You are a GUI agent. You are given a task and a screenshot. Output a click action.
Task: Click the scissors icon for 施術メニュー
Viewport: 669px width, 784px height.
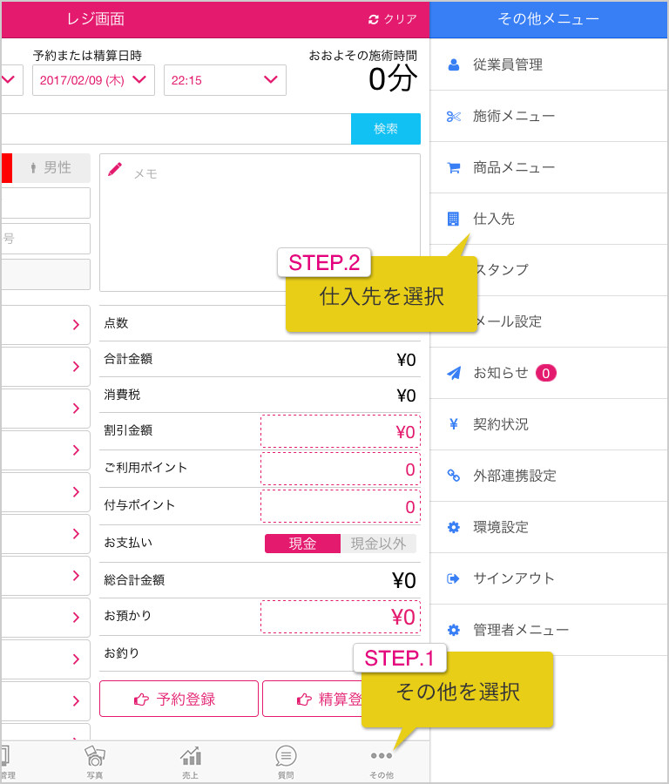[x=454, y=117]
